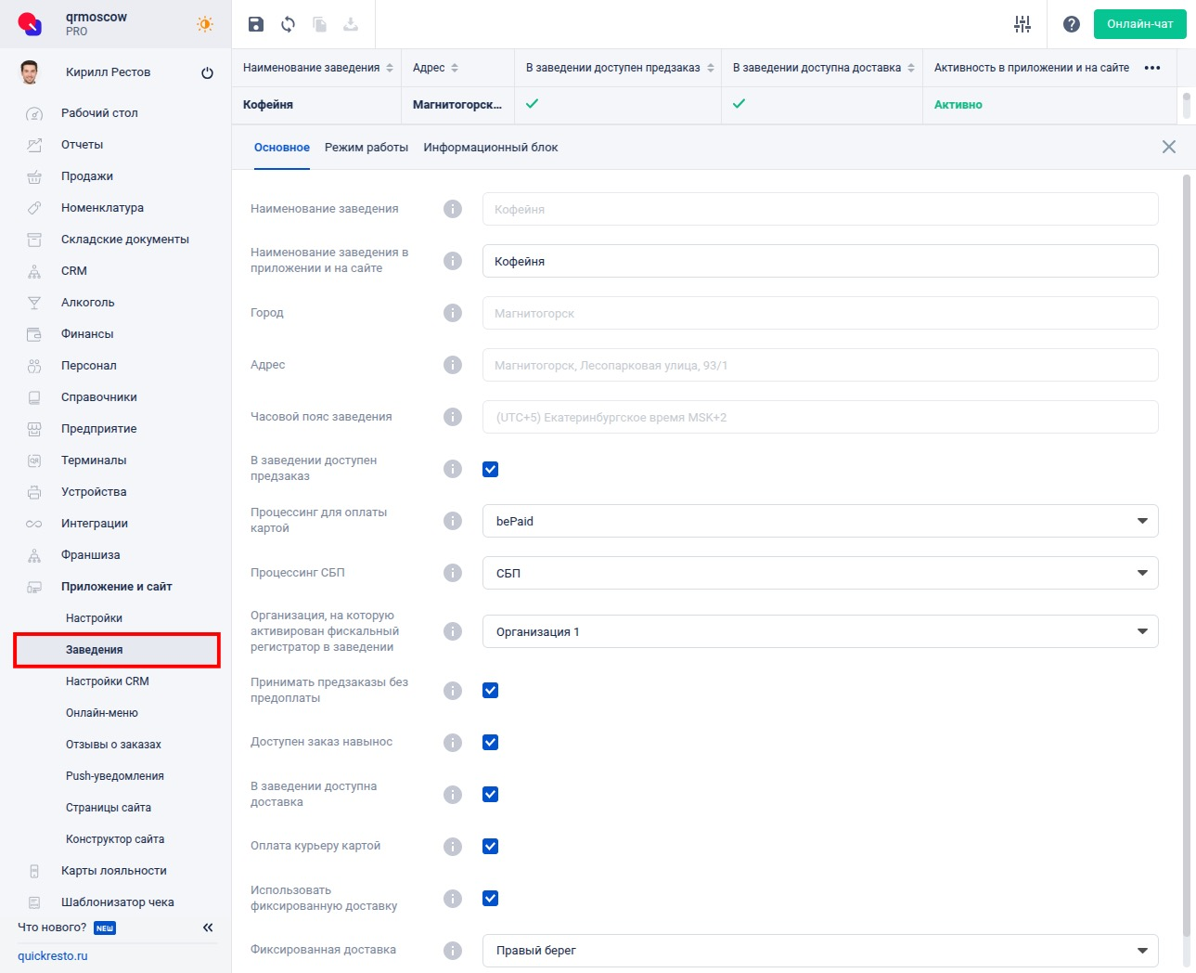Collapse Приложение и сайт sidebar section
1196x973 pixels.
click(116, 587)
